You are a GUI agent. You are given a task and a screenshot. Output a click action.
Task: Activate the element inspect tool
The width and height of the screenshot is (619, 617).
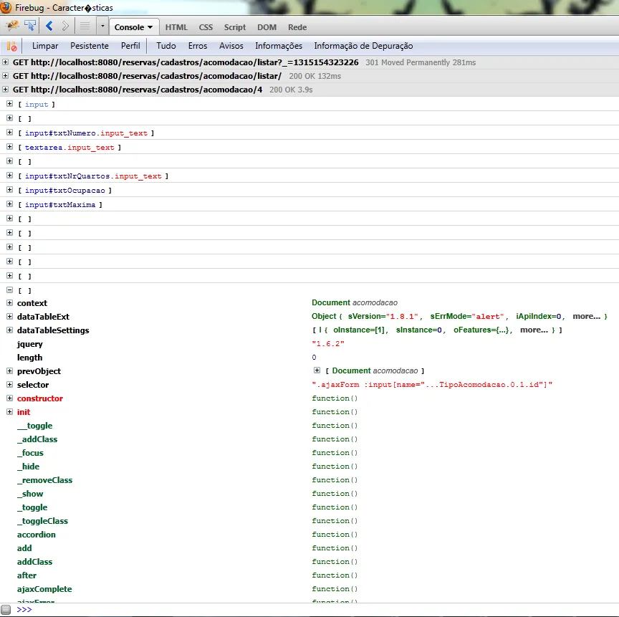pyautogui.click(x=30, y=27)
